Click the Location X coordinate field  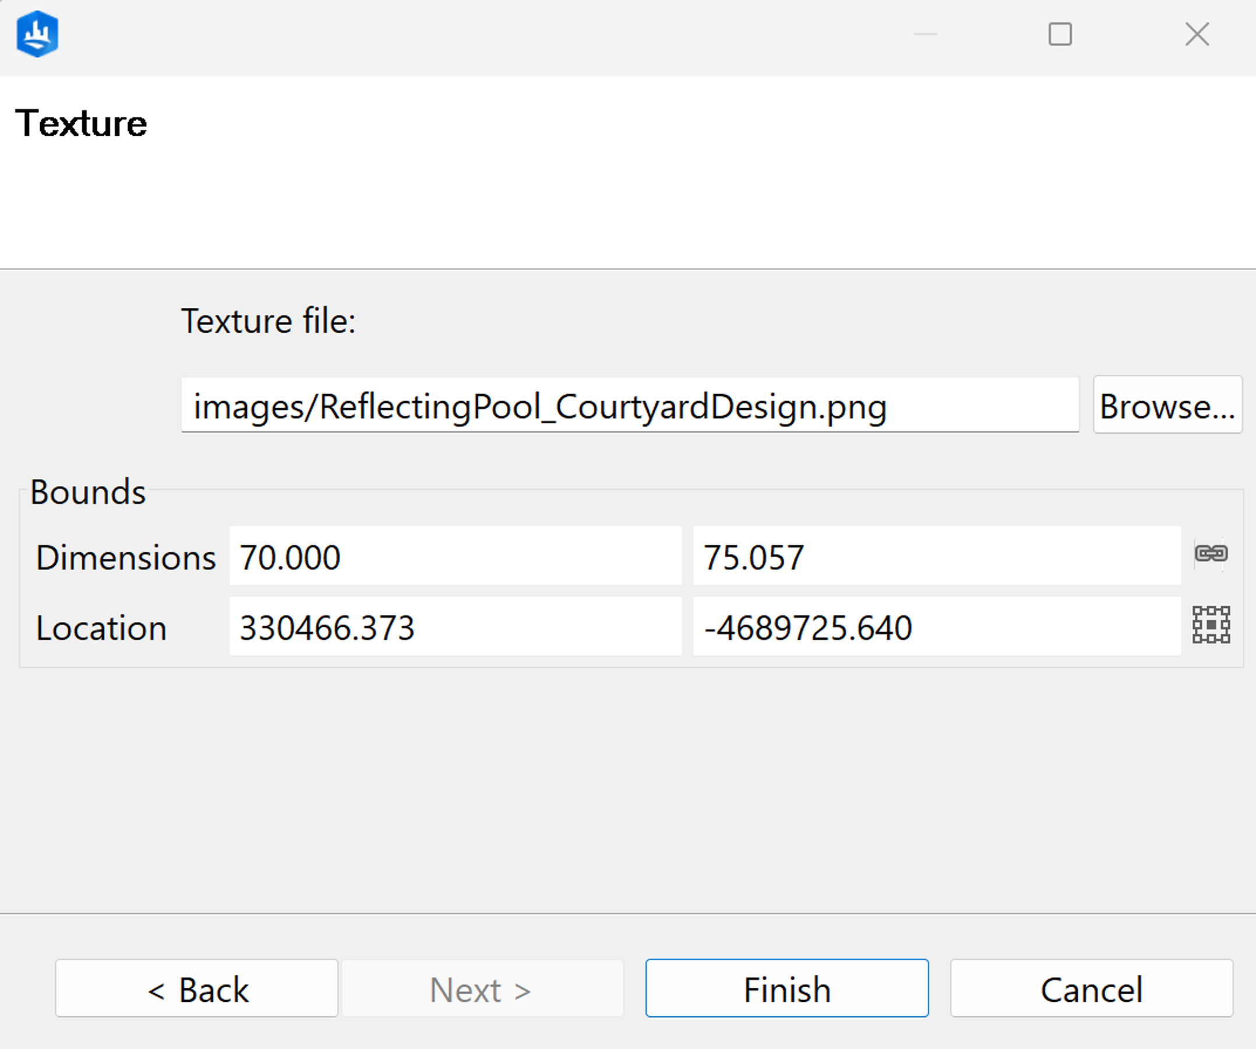point(451,626)
